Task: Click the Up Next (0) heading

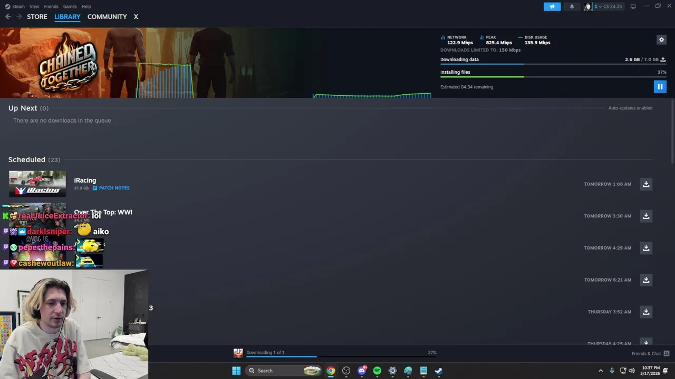Action: 28,108
